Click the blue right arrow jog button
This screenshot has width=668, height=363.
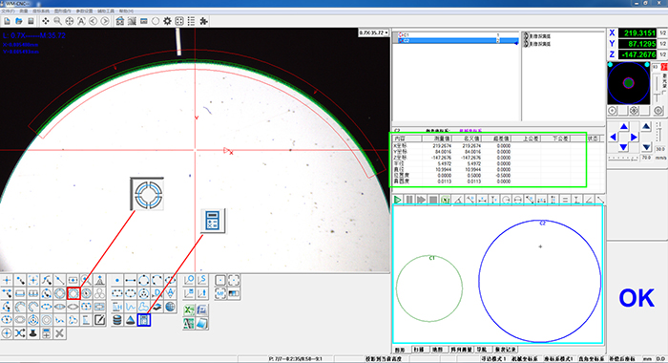(x=634, y=137)
